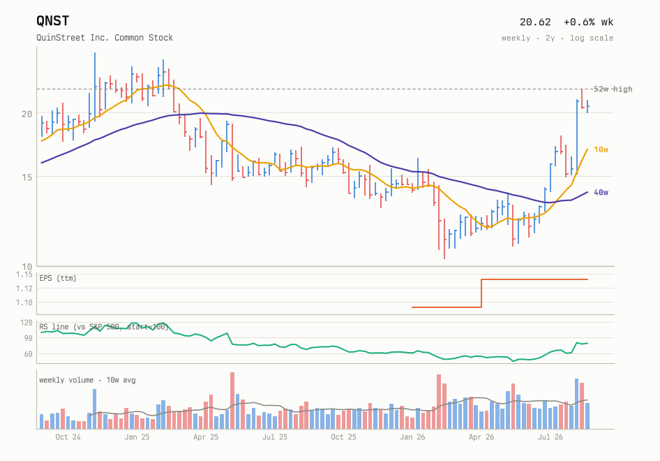Click the Jul 25 date axis label
The width and height of the screenshot is (660, 461).
(274, 437)
